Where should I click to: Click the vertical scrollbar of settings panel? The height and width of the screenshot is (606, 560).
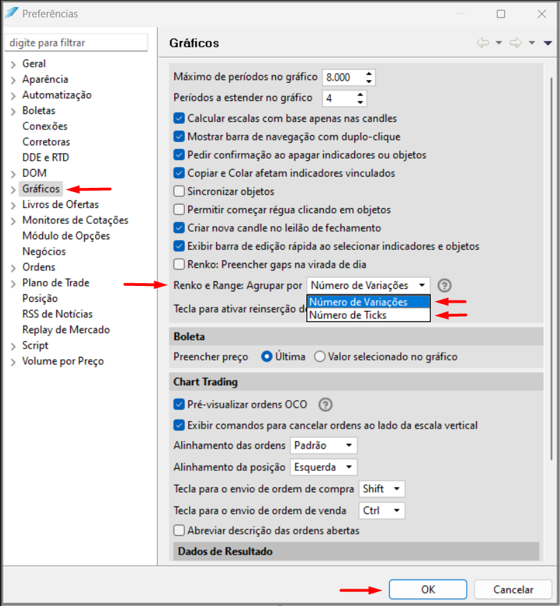point(552,269)
